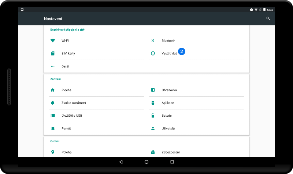Tap the Wi-Fi signal icon
This screenshot has height=174, width=293.
(53, 40)
